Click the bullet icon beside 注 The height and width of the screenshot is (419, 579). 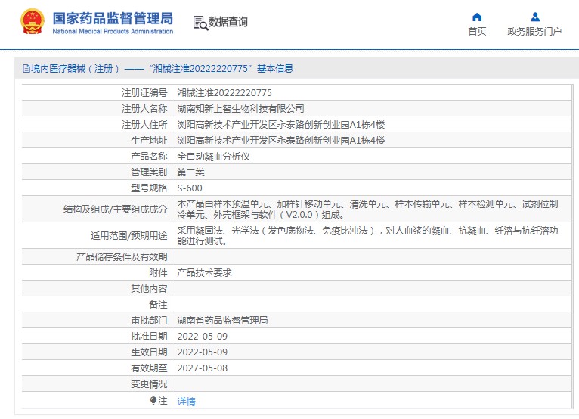tap(153, 400)
